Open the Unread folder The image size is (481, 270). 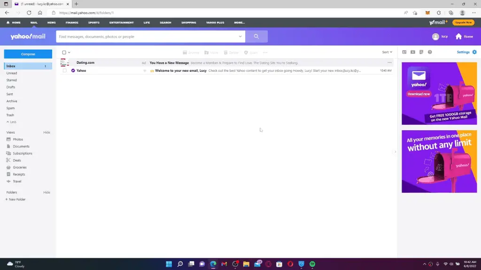(x=12, y=73)
